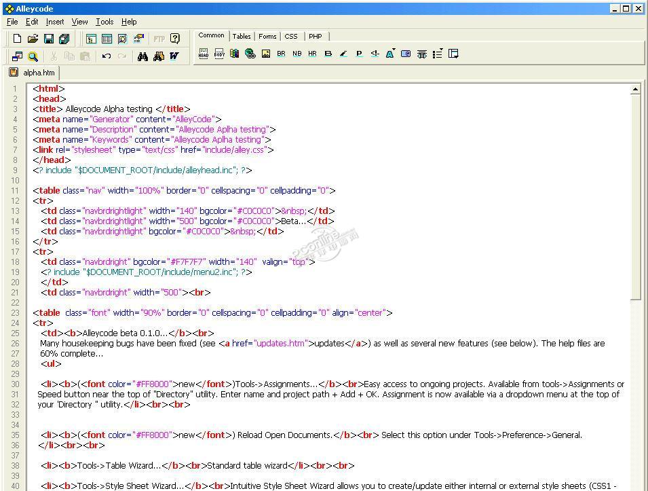This screenshot has height=491, width=648.
Task: Click the "Alleycode Alpha testing" title text
Action: coord(109,109)
